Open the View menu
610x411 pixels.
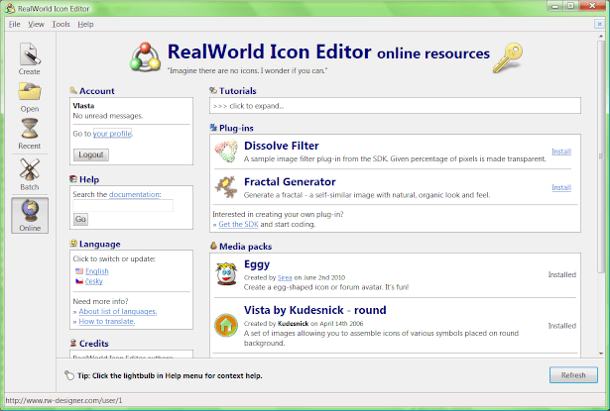(x=36, y=24)
